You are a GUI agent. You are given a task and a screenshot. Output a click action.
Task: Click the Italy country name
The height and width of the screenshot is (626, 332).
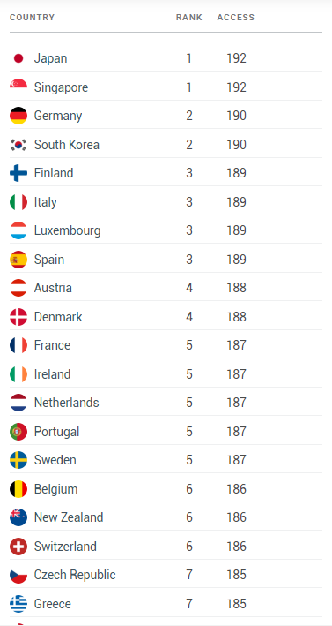click(46, 202)
